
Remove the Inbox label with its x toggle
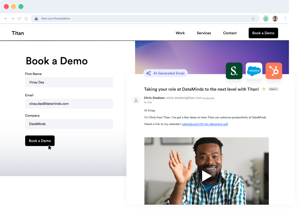pos(277,89)
